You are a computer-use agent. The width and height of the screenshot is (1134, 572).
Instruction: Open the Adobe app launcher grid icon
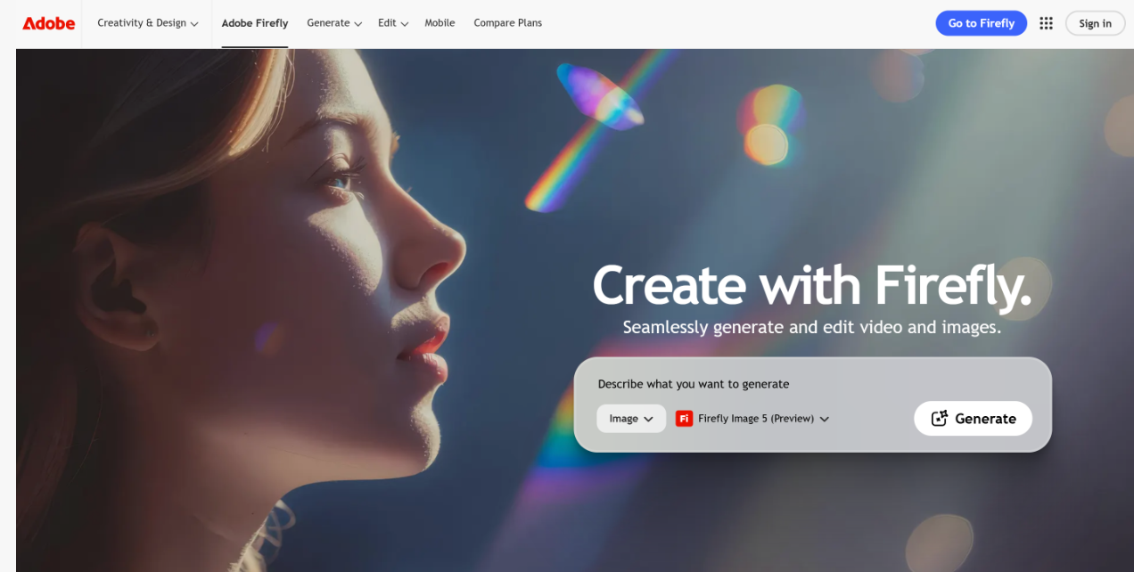tap(1046, 23)
